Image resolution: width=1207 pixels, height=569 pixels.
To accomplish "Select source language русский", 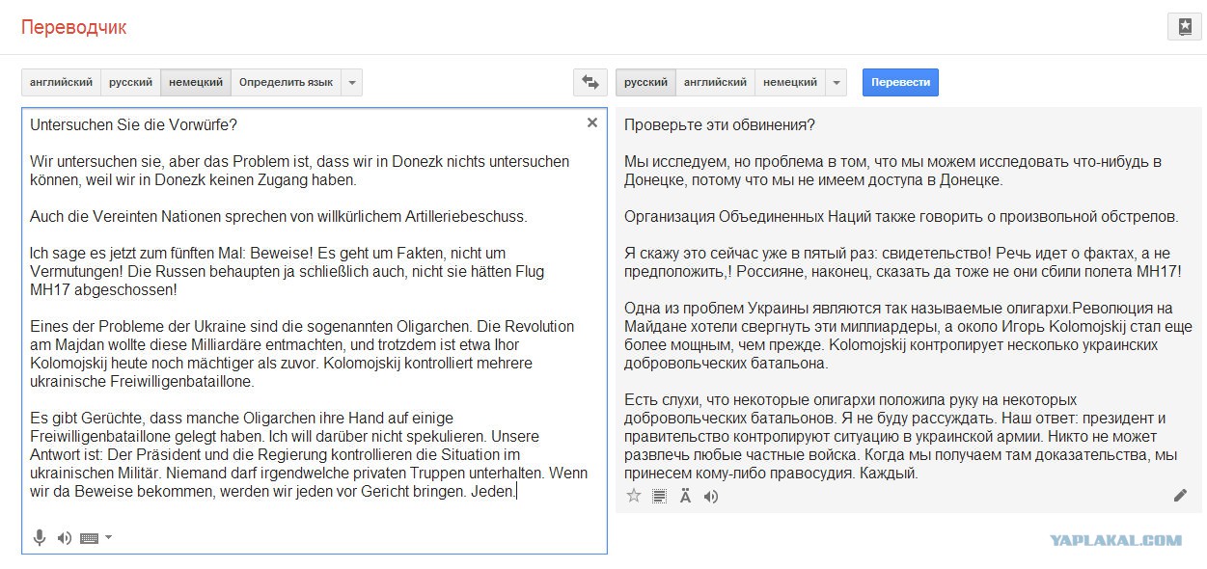I will (130, 83).
